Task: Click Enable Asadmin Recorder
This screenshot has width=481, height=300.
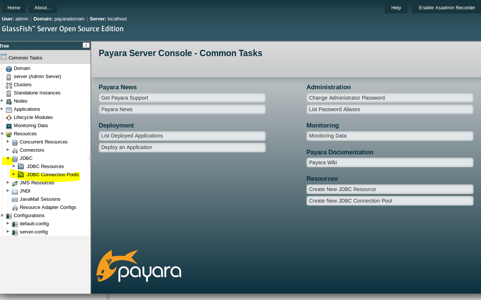Action: tap(447, 7)
